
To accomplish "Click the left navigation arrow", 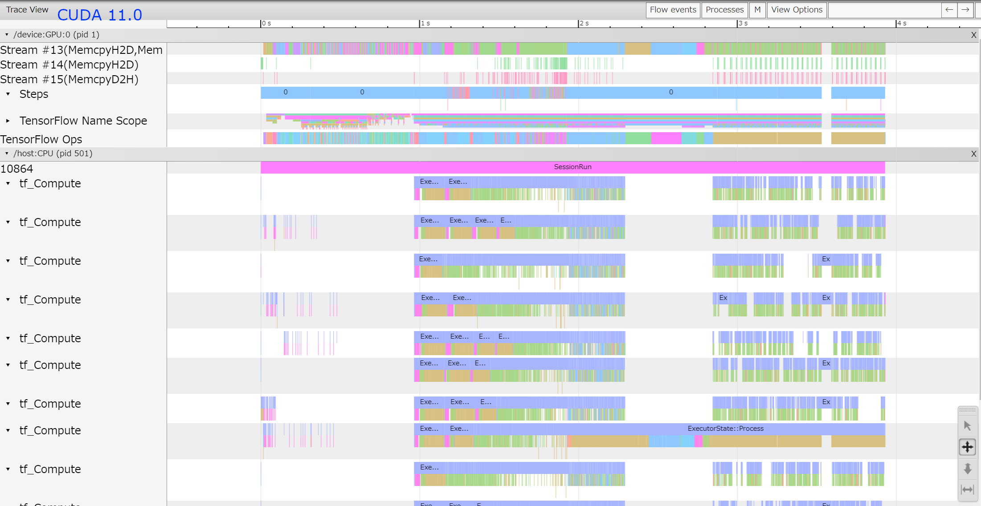I will click(x=948, y=10).
